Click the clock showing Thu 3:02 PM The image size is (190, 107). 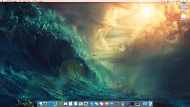pos(177,1)
